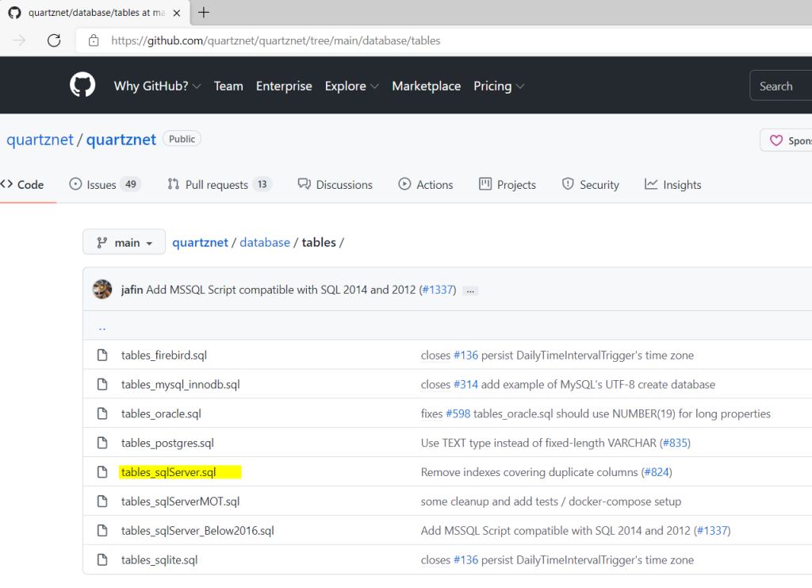Click the GitHub Octocat logo
The image size is (812, 588).
pyautogui.click(x=82, y=85)
